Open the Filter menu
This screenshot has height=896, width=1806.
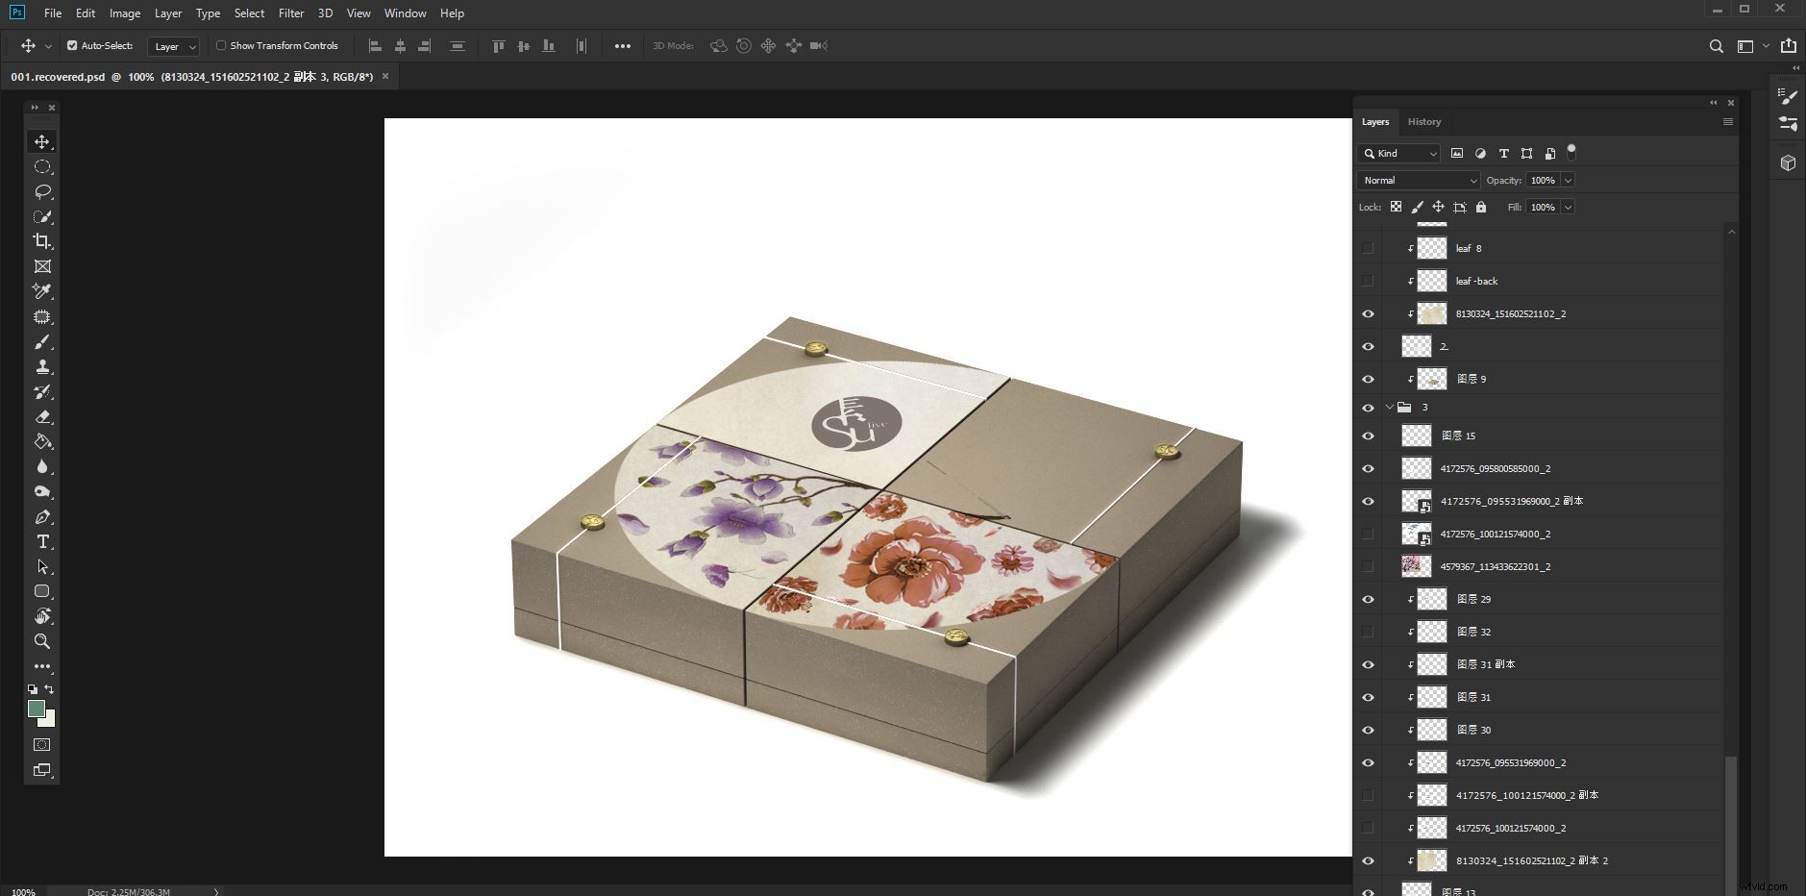point(290,12)
